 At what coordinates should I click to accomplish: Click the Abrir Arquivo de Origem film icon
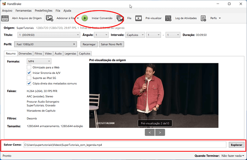(5, 18)
